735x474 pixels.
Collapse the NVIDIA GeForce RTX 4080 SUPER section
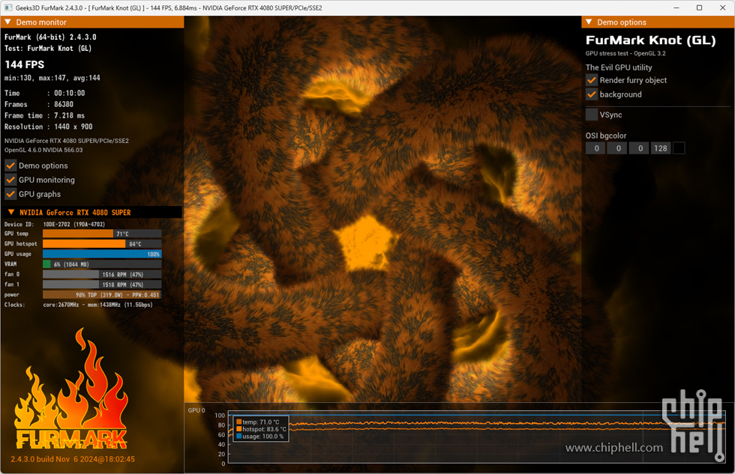point(11,213)
